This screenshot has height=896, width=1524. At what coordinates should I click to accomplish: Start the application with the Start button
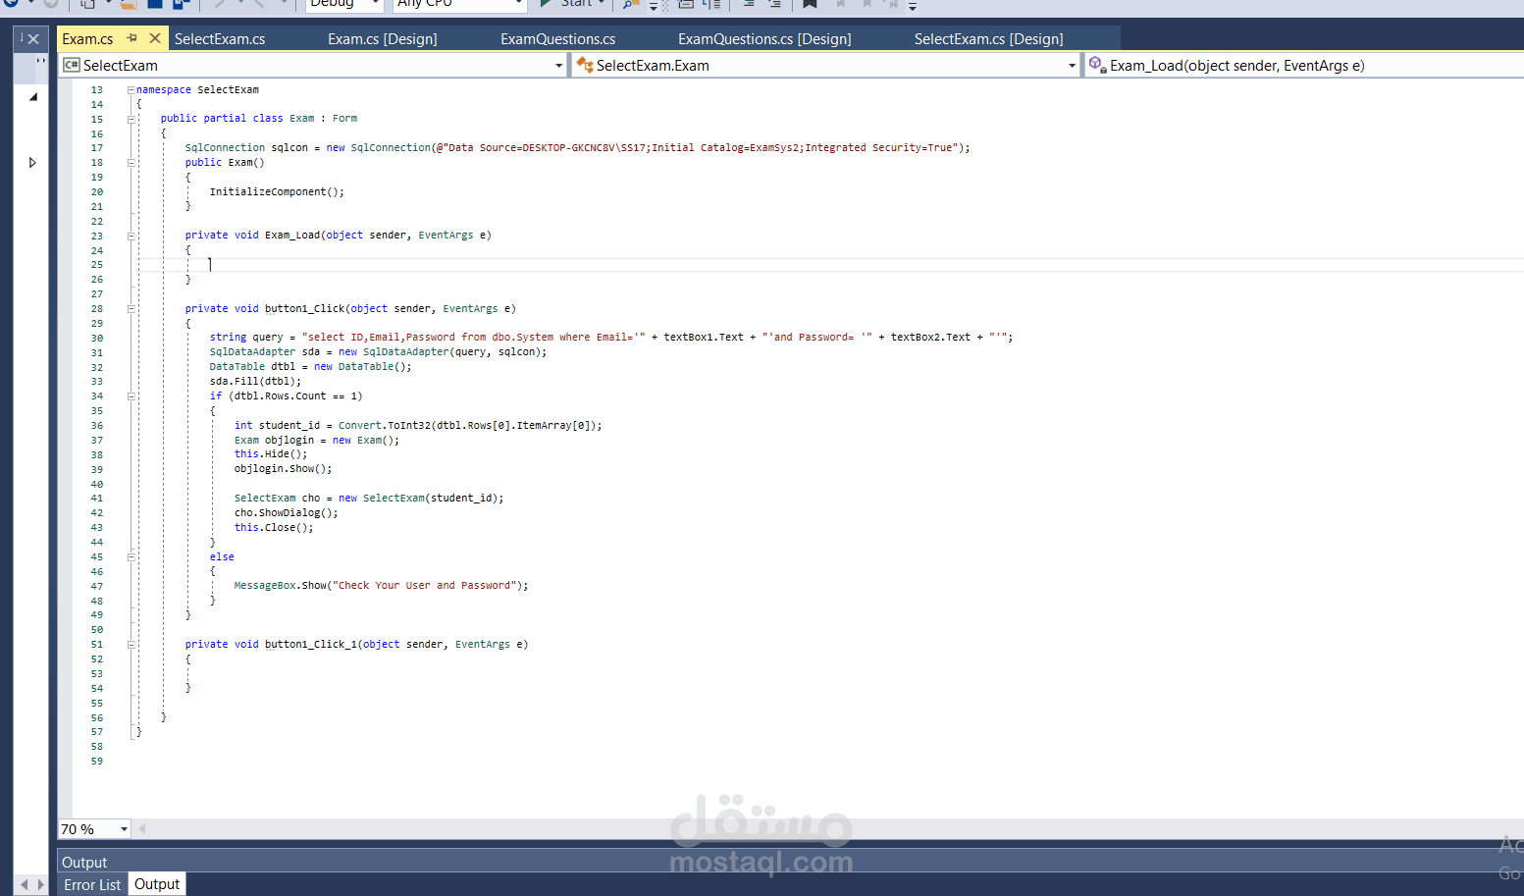(x=572, y=5)
